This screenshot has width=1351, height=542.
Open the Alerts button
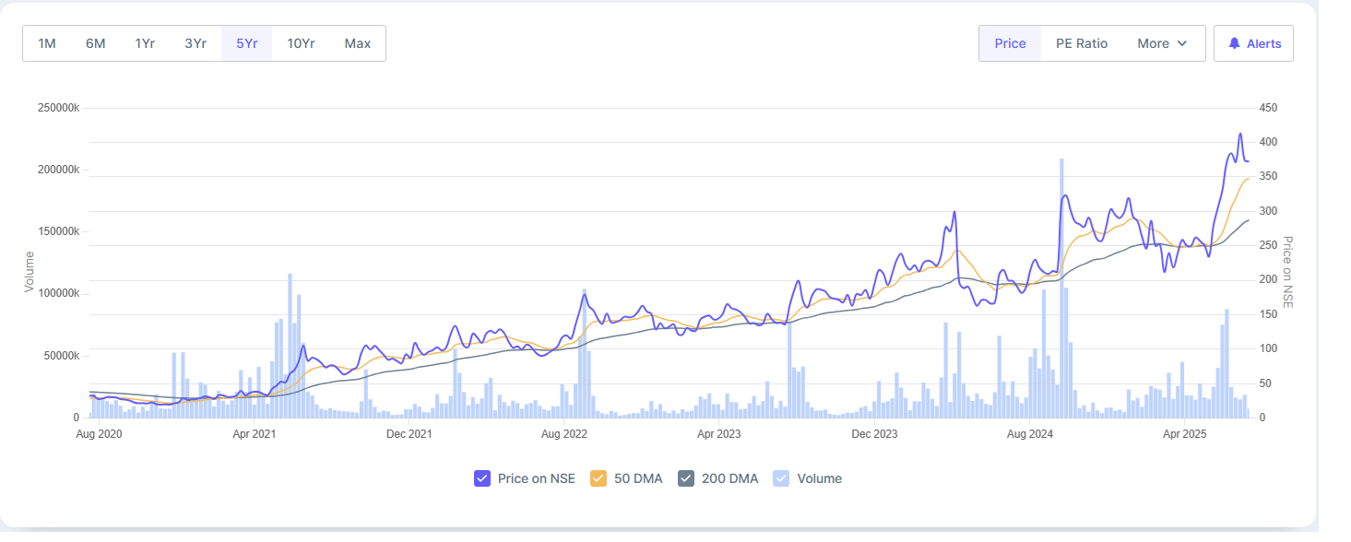point(1253,43)
